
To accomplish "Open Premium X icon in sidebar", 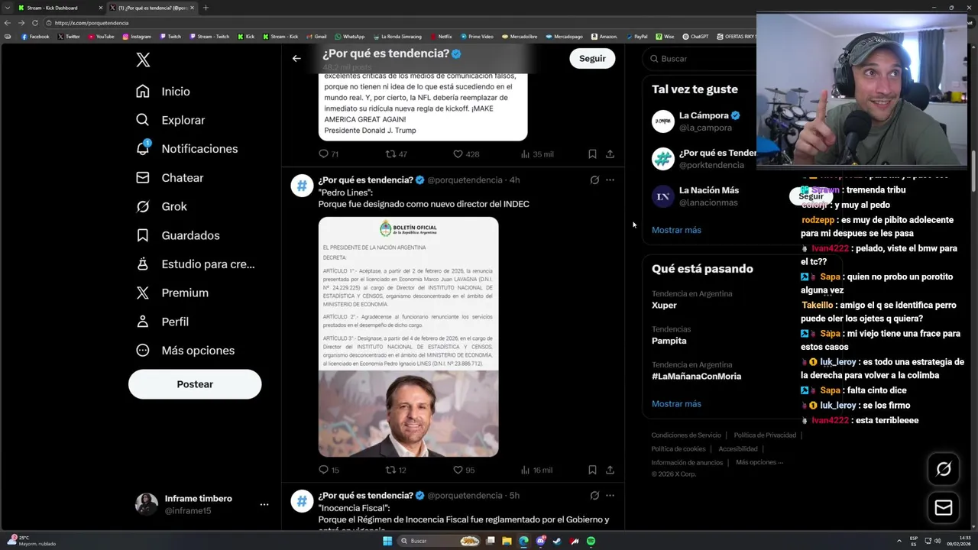I will [143, 293].
